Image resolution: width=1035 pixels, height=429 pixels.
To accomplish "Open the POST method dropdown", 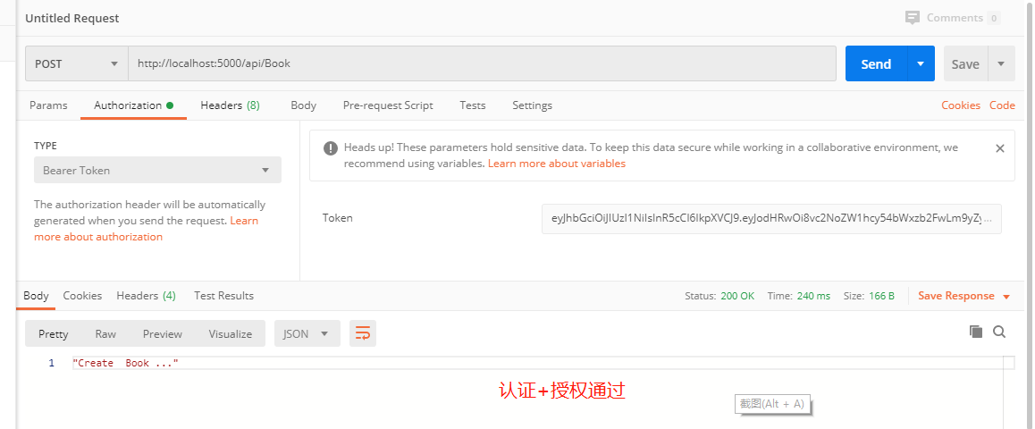I will click(x=77, y=64).
